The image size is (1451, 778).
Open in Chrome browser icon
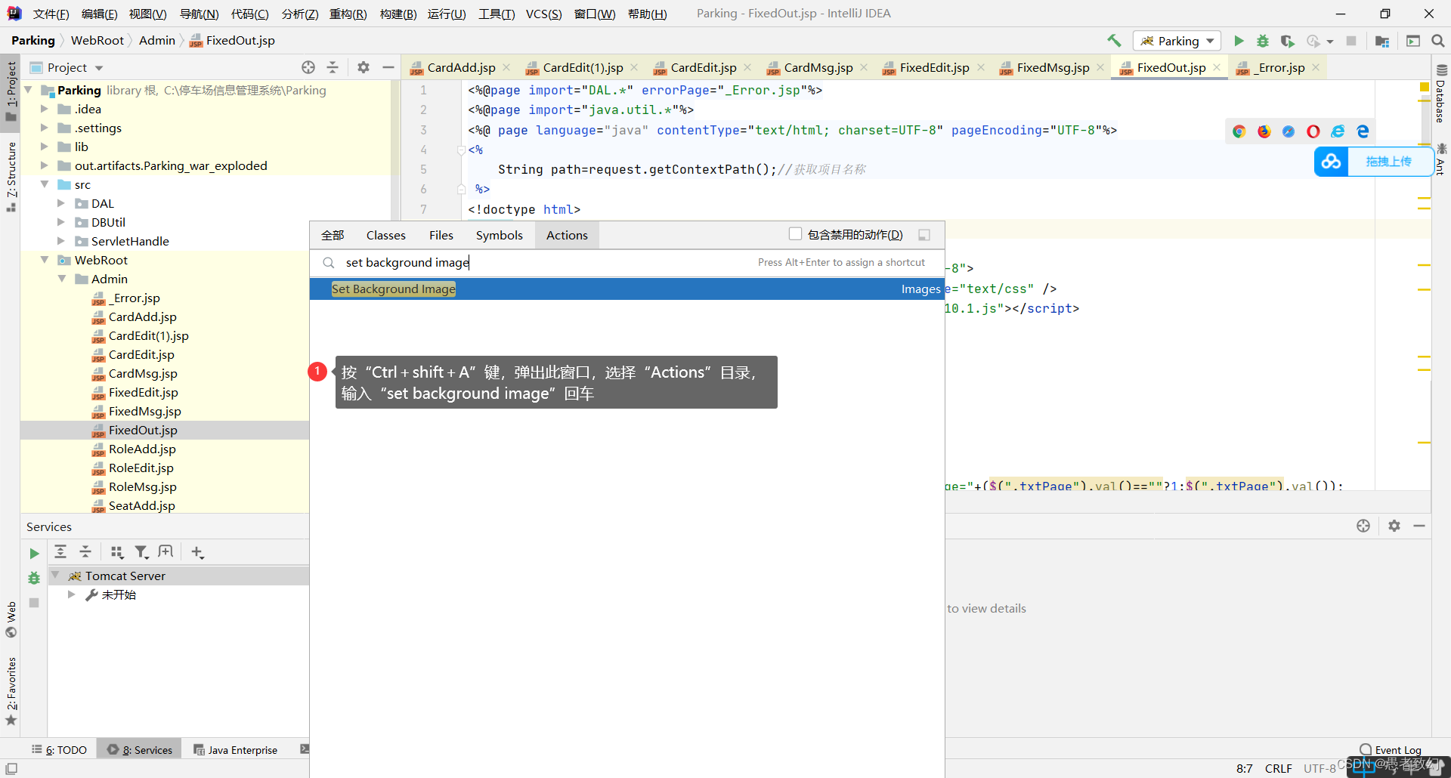pyautogui.click(x=1239, y=131)
